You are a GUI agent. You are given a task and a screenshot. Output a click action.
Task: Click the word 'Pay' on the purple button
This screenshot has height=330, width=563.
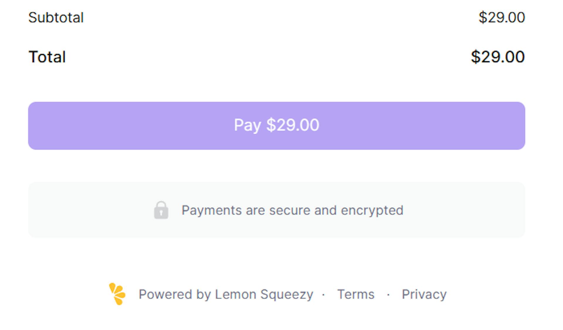(x=247, y=126)
